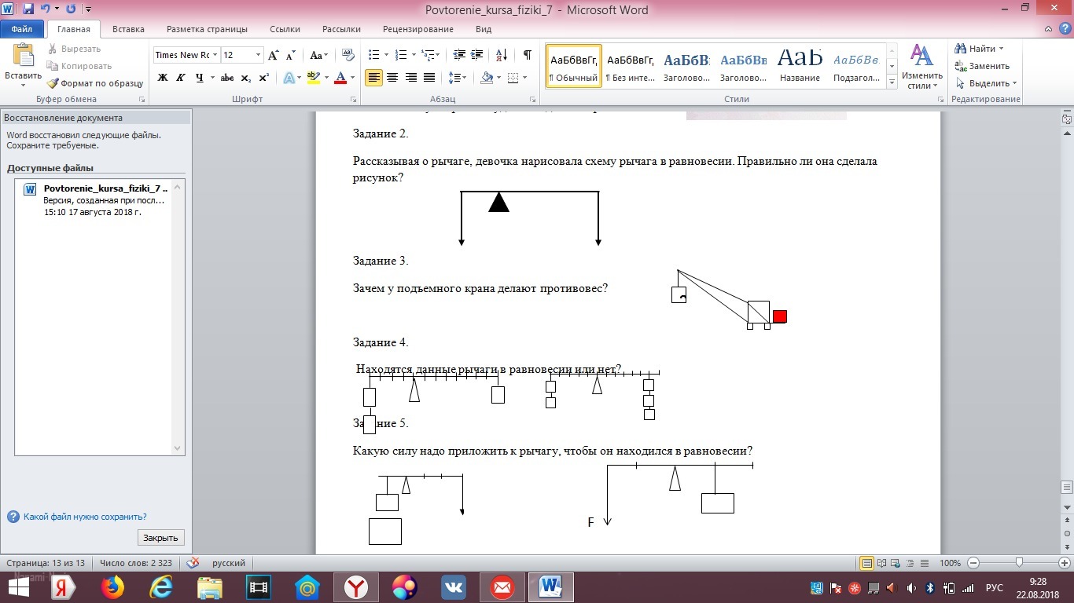Screen dimensions: 1074x603
Task: Click the zoom slider in status bar
Action: [x=1019, y=563]
